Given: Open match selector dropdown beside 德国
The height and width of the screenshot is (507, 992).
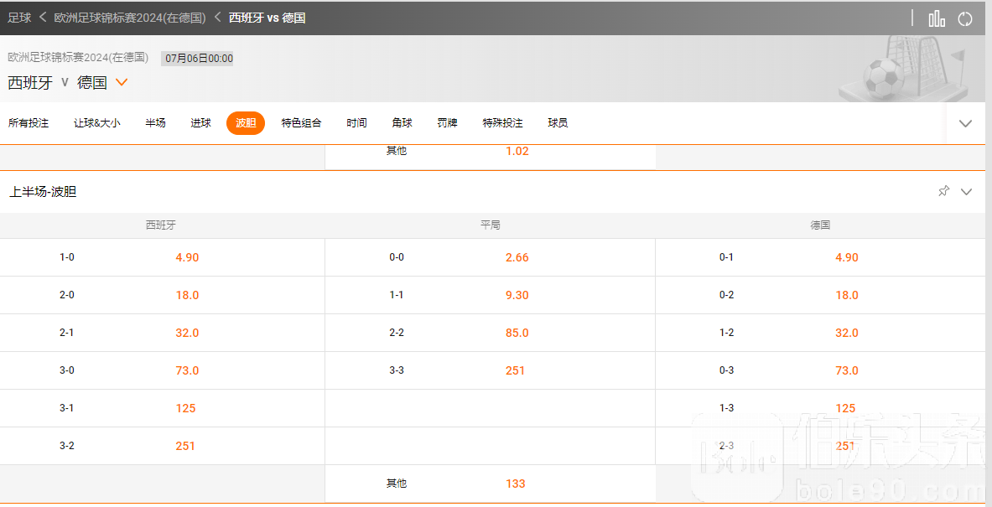Looking at the screenshot, I should click(x=122, y=82).
